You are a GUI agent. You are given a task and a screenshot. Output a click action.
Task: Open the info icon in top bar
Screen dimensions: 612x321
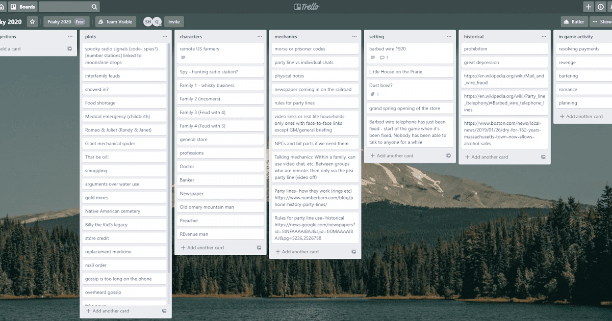(601, 7)
